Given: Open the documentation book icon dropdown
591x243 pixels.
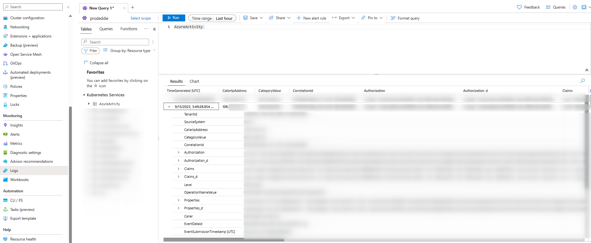Looking at the screenshot, I should [x=586, y=7].
